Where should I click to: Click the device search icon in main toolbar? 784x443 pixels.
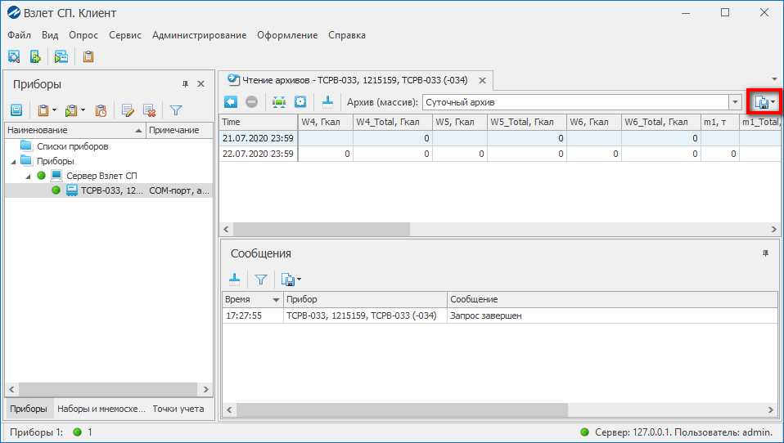[x=14, y=56]
